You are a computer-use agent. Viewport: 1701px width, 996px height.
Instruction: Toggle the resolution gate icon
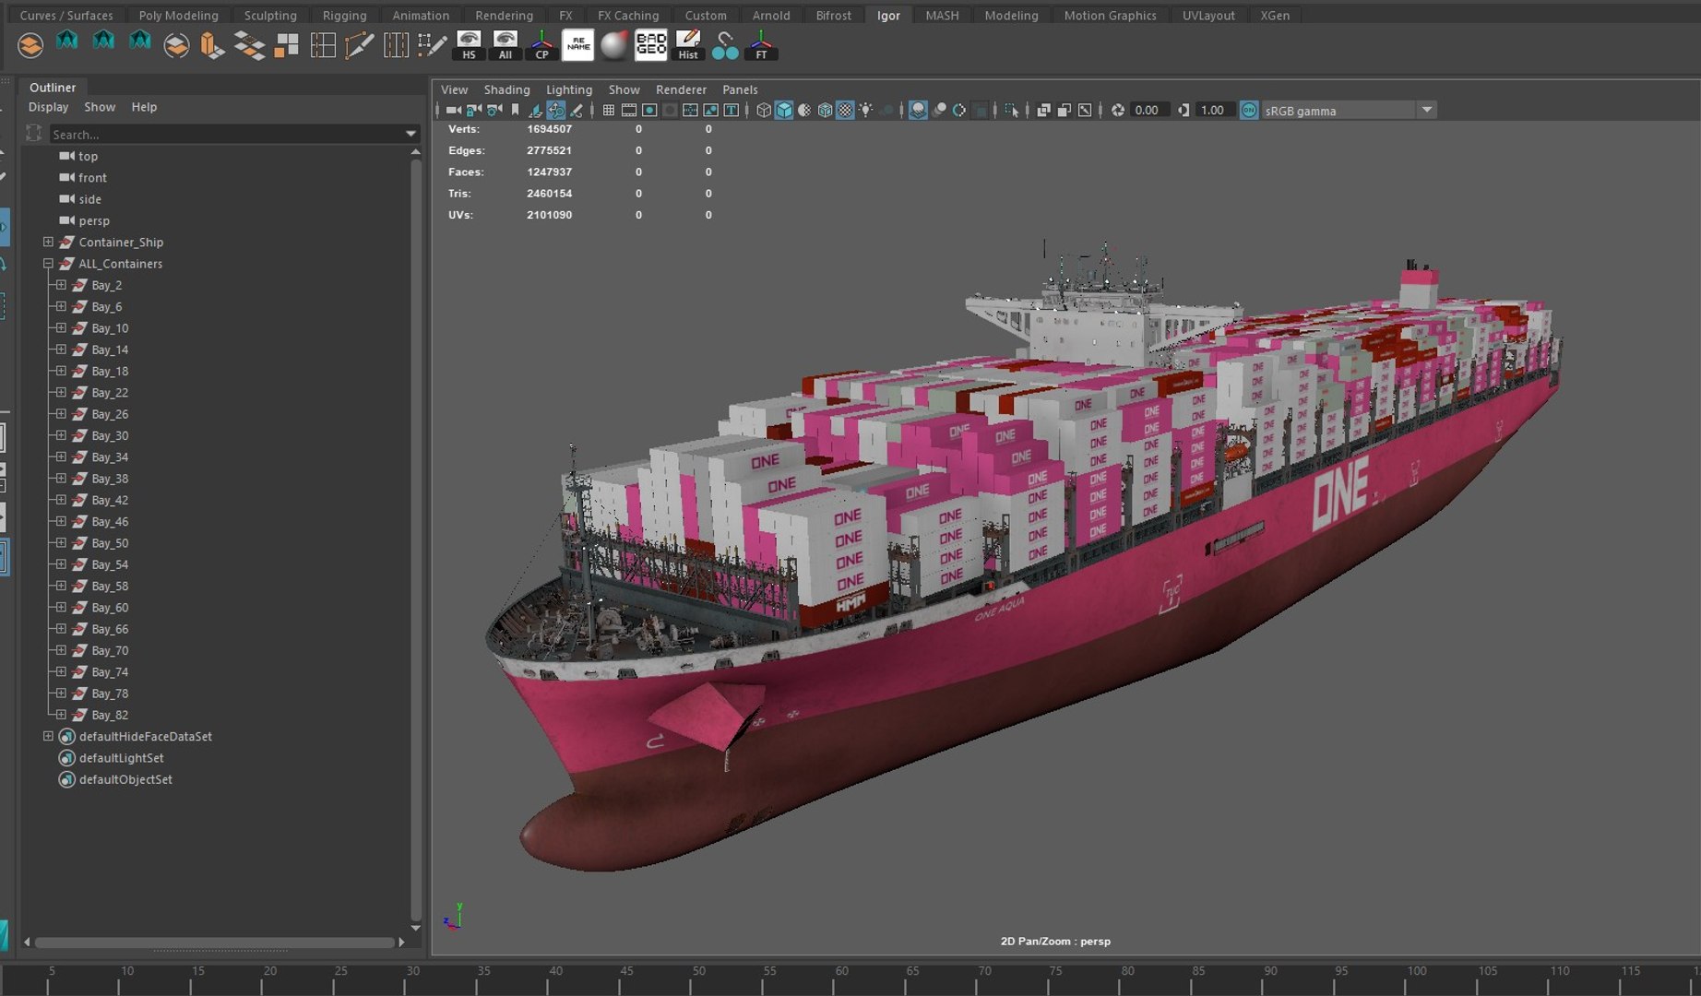[x=649, y=110]
